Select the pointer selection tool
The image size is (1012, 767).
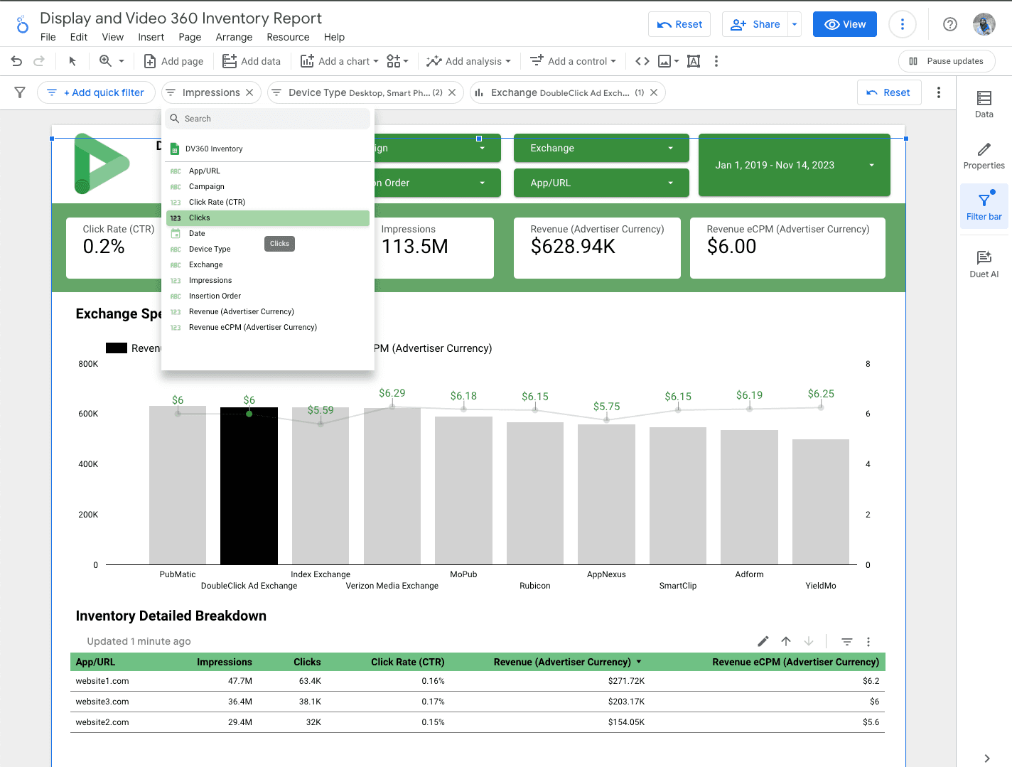tap(72, 61)
